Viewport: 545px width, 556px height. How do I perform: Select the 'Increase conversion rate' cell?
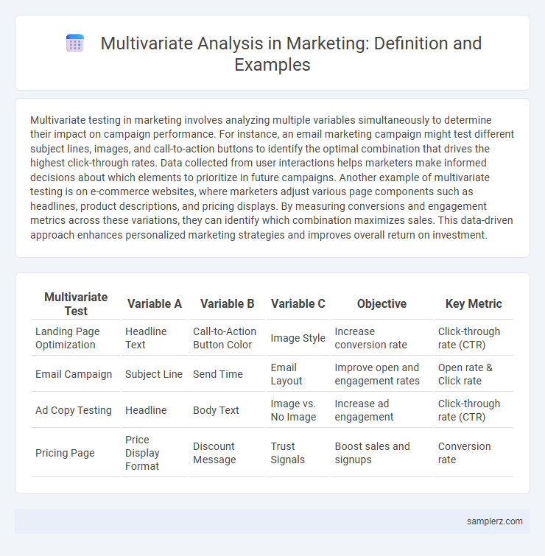[382, 337]
